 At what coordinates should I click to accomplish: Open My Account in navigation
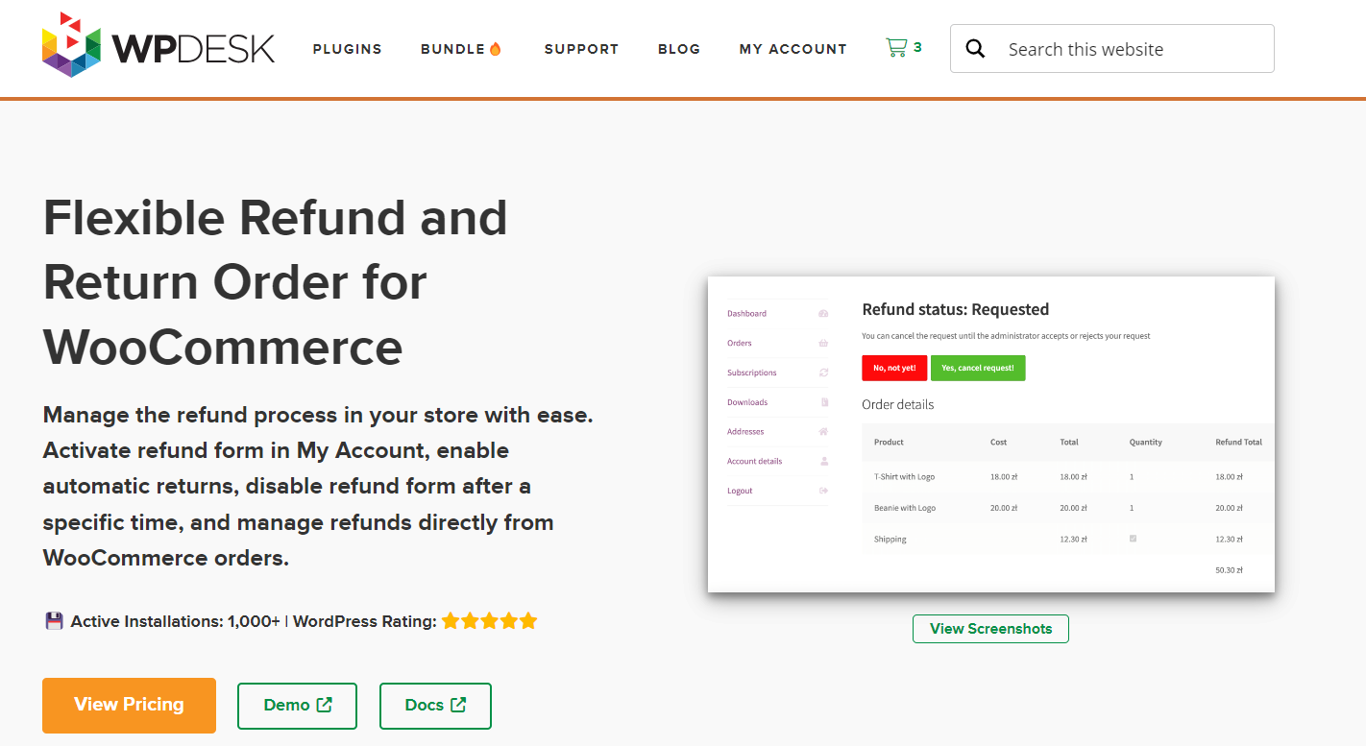(793, 49)
